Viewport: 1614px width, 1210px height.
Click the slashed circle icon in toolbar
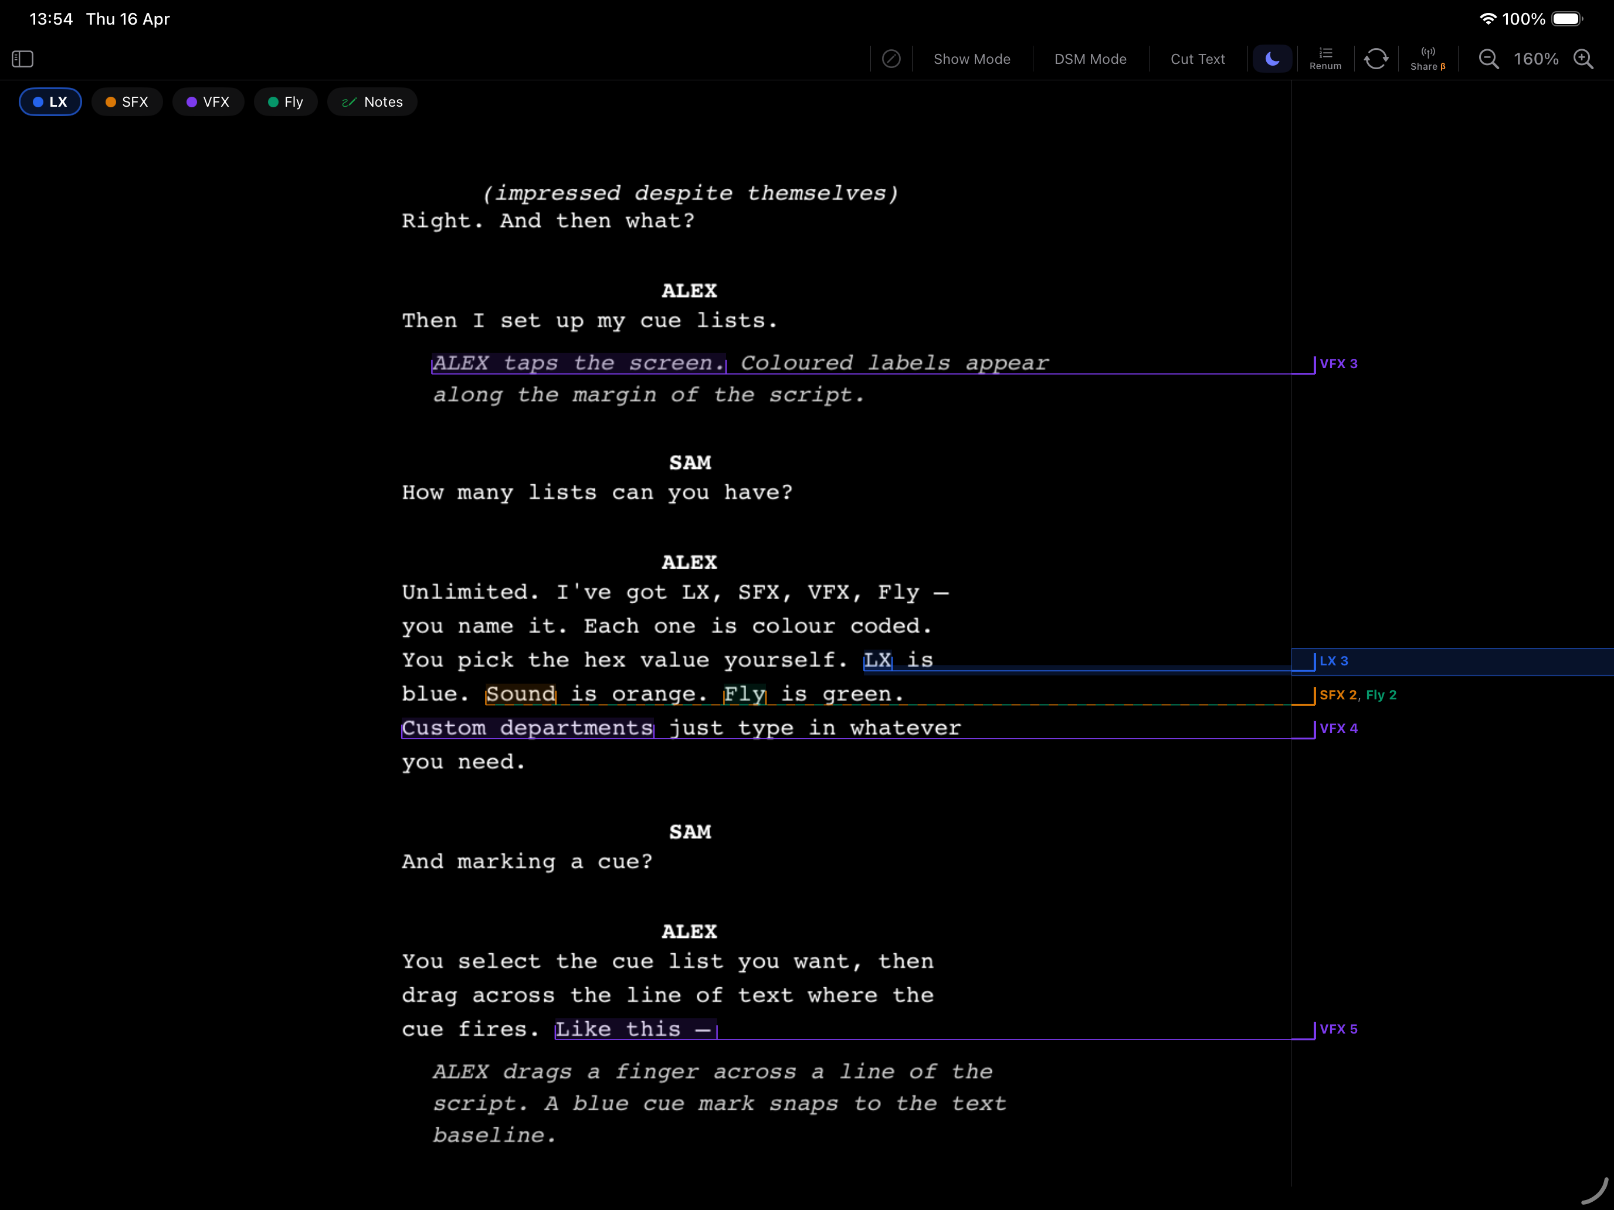coord(891,59)
